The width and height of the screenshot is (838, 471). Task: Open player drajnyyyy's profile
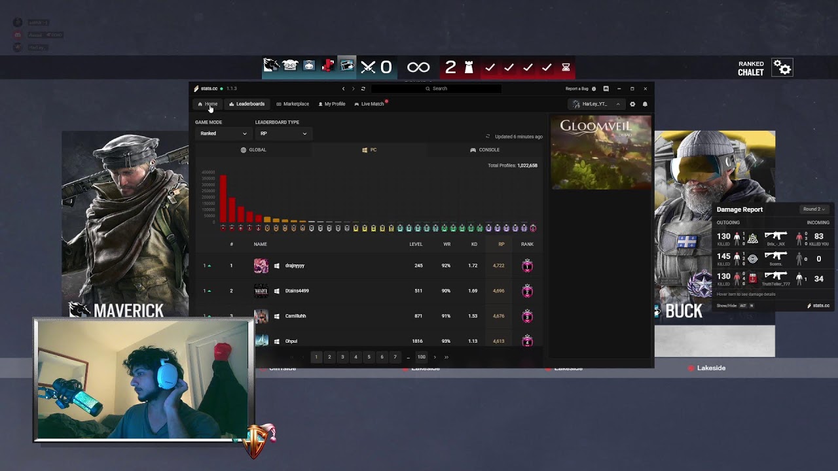click(x=295, y=266)
